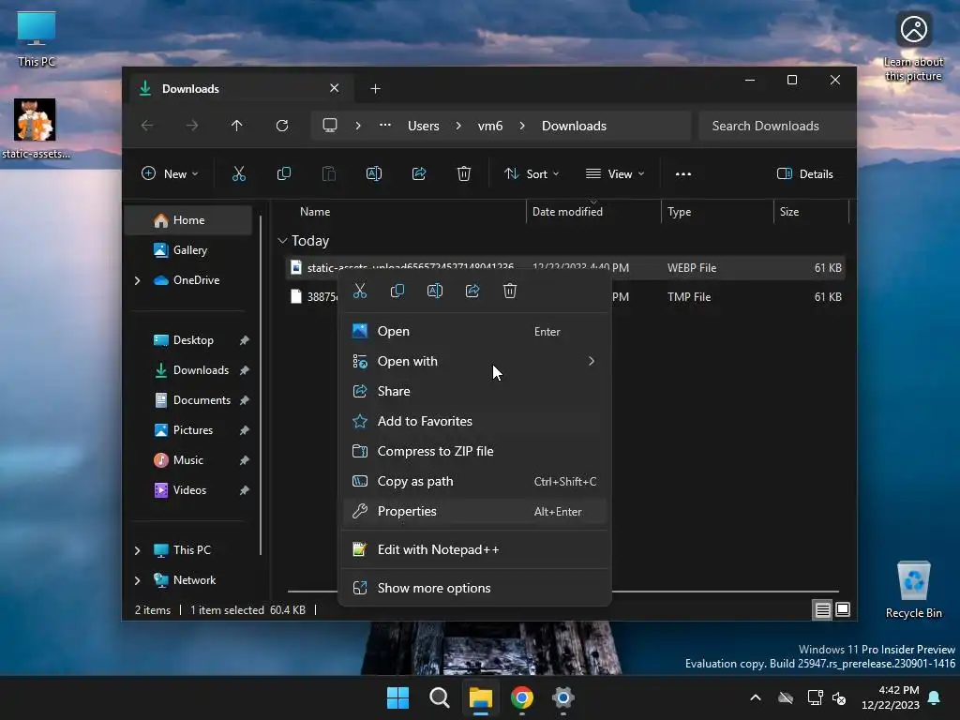This screenshot has width=960, height=720.
Task: Open the View dropdown menu
Action: click(x=615, y=173)
